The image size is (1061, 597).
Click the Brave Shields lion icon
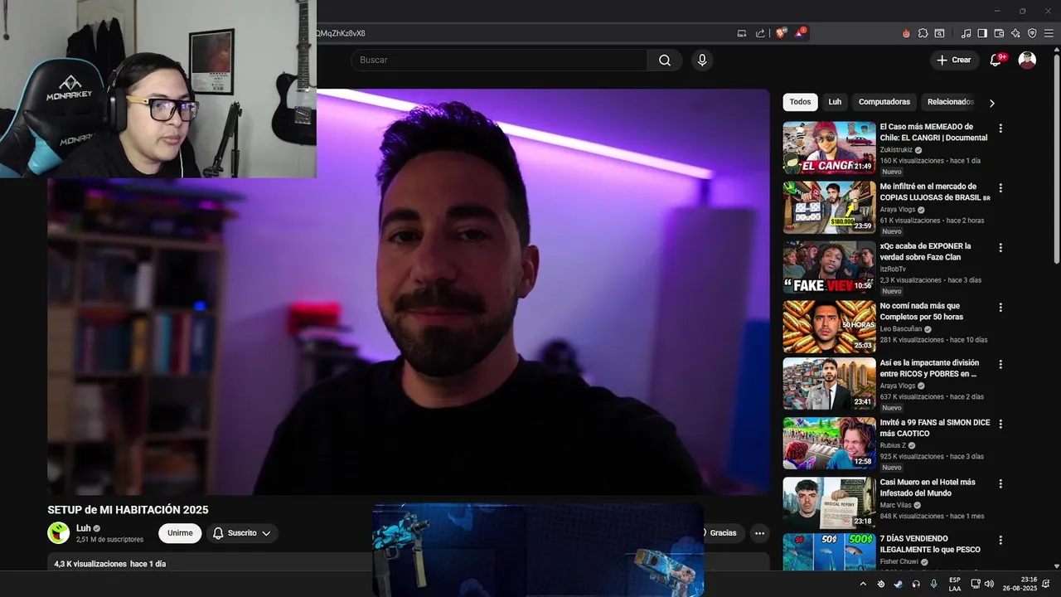(781, 33)
